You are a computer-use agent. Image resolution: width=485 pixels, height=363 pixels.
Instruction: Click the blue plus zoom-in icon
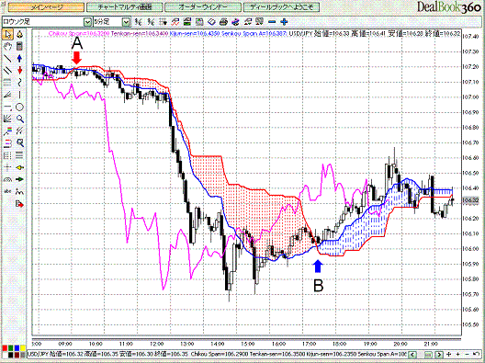point(284,22)
